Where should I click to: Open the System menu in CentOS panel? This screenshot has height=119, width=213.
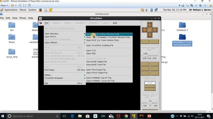point(32,10)
